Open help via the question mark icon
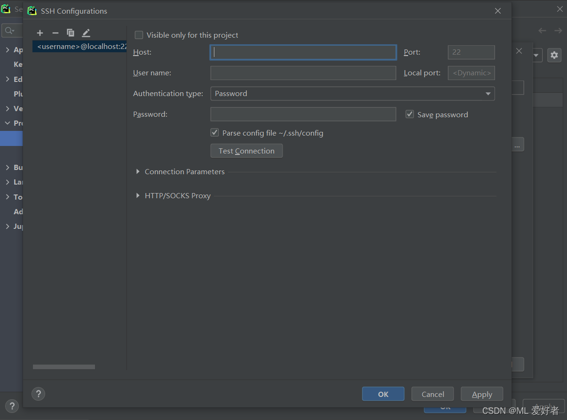 [38, 394]
